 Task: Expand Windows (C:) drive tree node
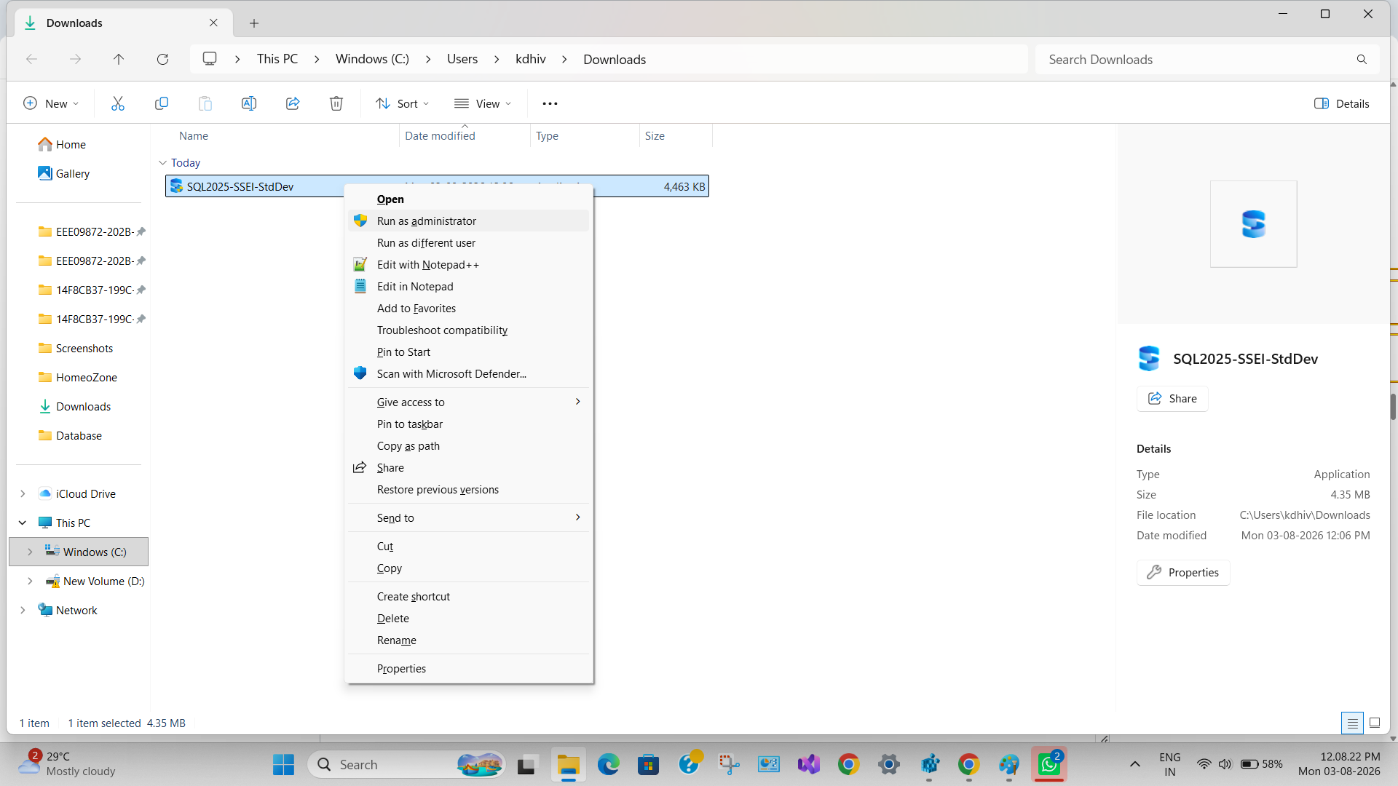pyautogui.click(x=30, y=552)
